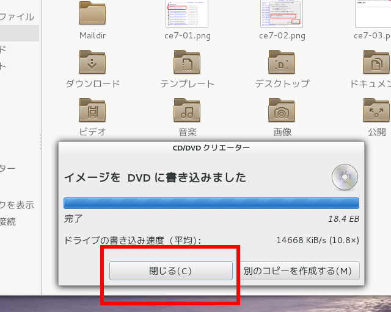The width and height of the screenshot is (391, 312).
Task: Open the デスクトップ folder icon
Action: click(x=282, y=62)
